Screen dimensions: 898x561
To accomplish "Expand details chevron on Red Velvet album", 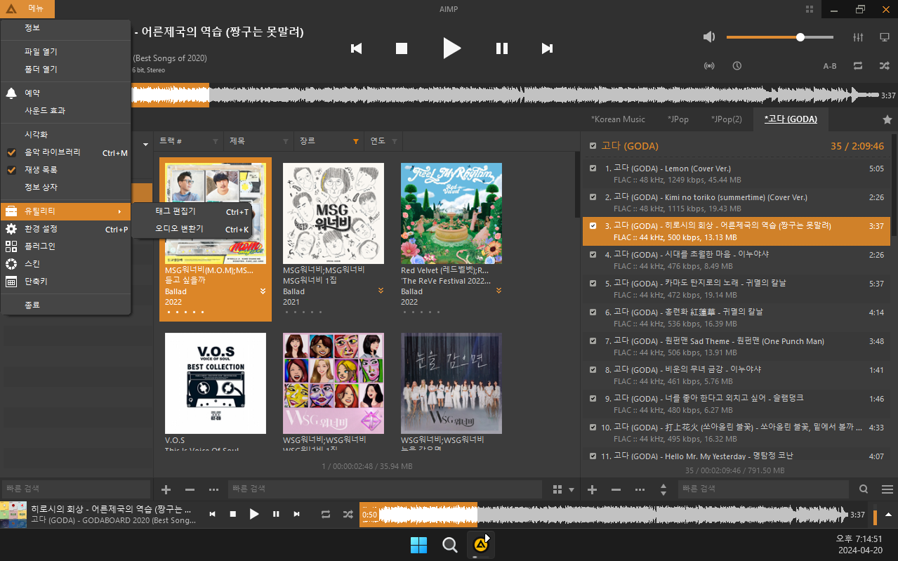I will pyautogui.click(x=498, y=291).
